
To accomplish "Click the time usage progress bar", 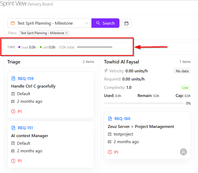I will pyautogui.click(x=95, y=47).
